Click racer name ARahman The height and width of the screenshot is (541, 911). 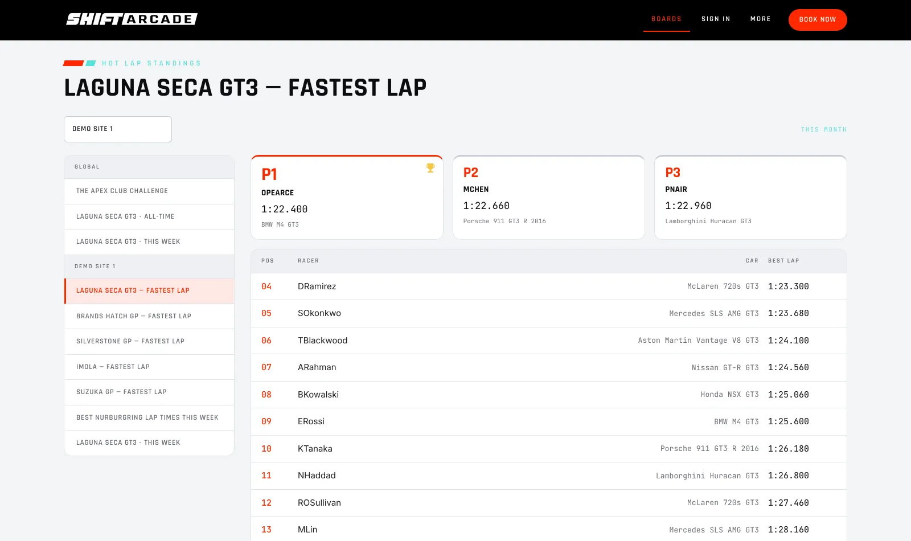coord(317,367)
